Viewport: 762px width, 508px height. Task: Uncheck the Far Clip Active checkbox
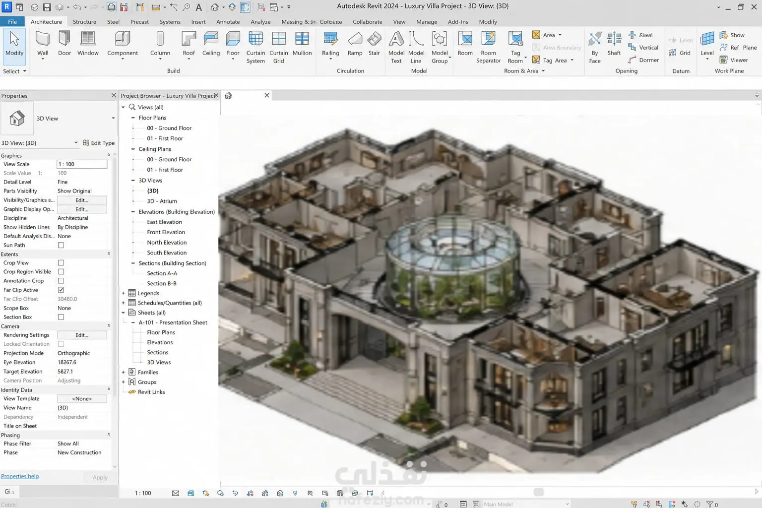(61, 290)
